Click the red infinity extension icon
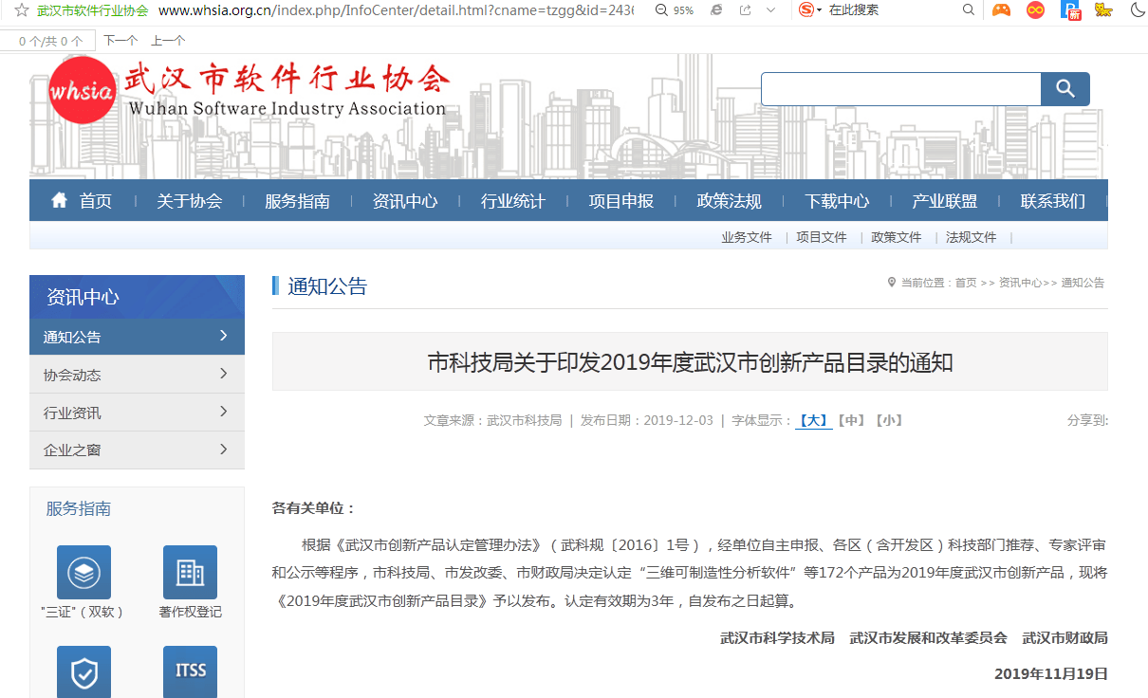The width and height of the screenshot is (1148, 698). 1035,10
